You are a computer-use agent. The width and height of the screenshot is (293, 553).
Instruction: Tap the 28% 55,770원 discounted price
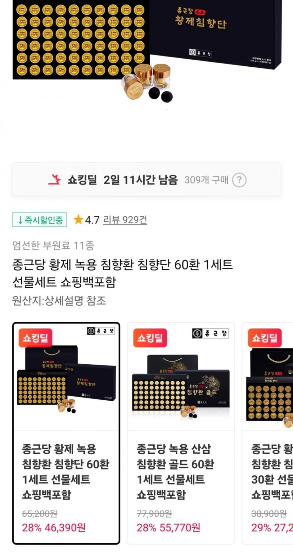click(168, 528)
